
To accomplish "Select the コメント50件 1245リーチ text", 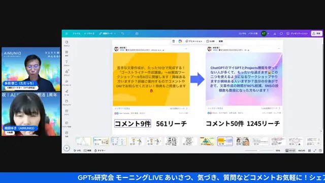I will 243,124.
